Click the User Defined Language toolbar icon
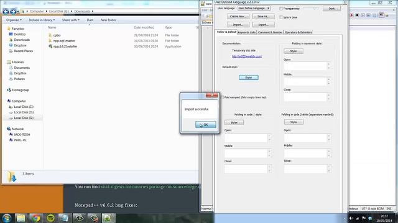The width and height of the screenshot is (398, 223). click(381, 15)
